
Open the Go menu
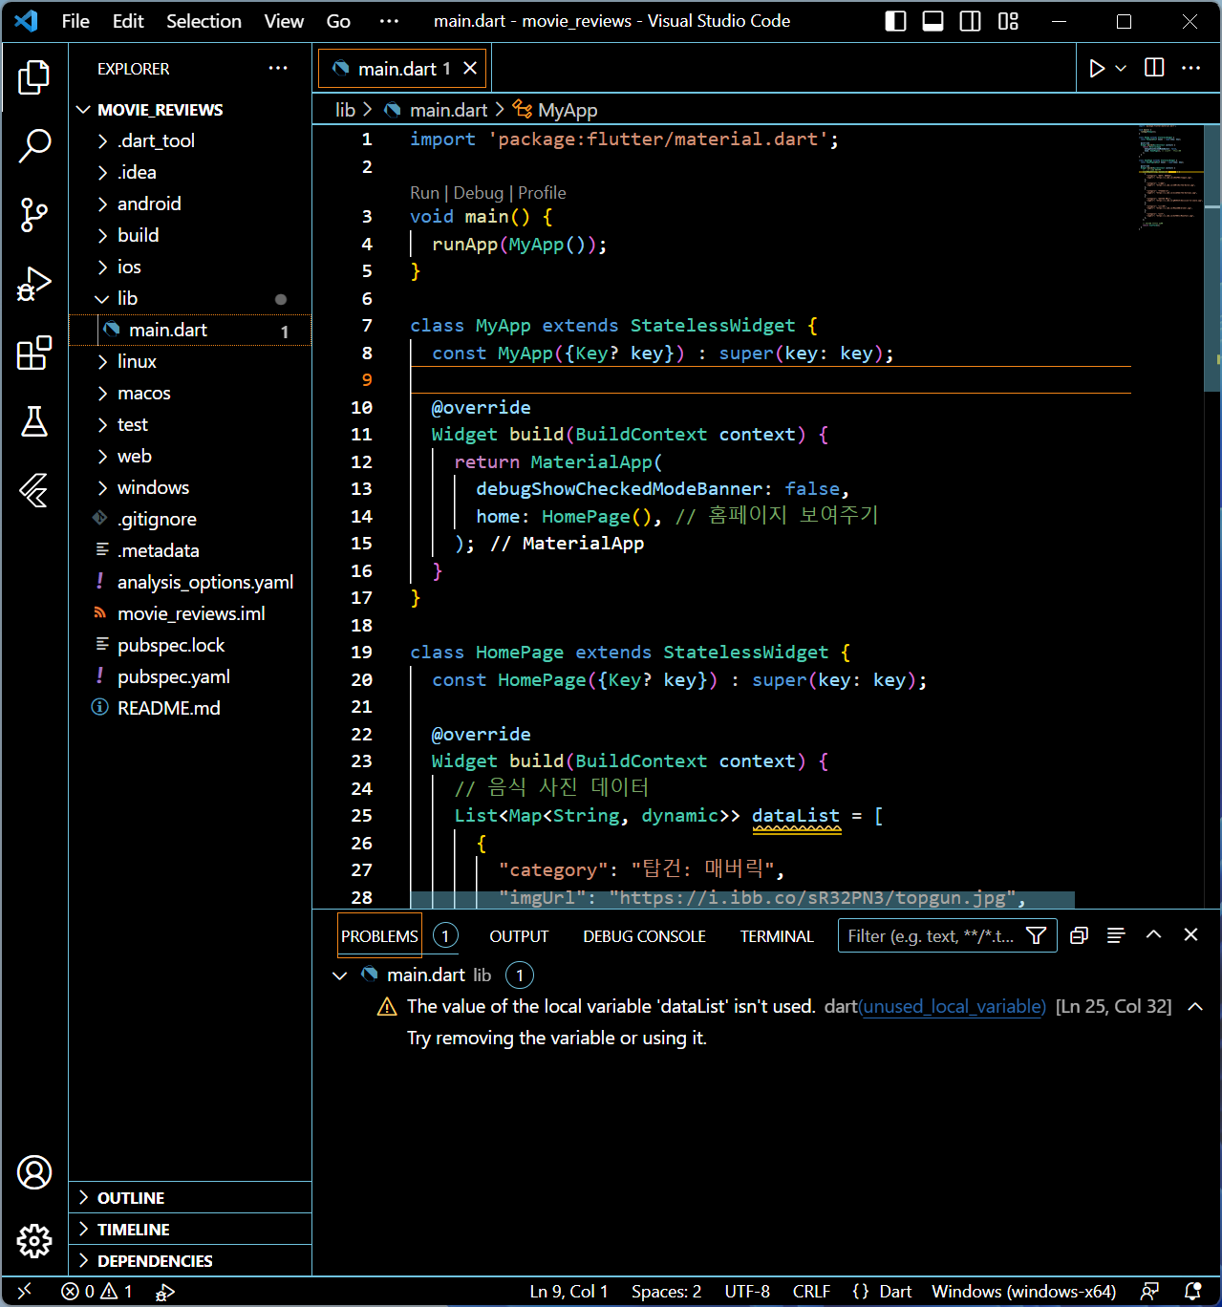coord(338,21)
